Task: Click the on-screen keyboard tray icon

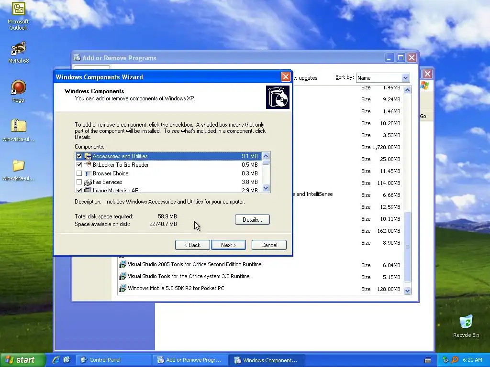Action: [428, 360]
